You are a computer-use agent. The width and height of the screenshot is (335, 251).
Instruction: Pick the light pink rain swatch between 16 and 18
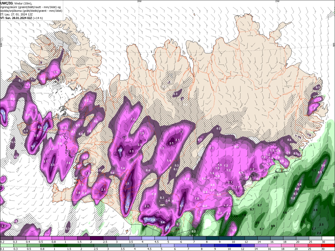(274, 246)
